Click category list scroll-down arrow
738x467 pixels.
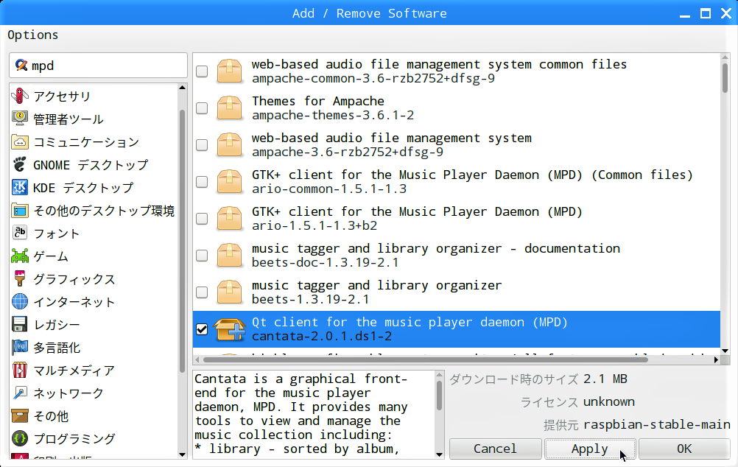(x=182, y=454)
